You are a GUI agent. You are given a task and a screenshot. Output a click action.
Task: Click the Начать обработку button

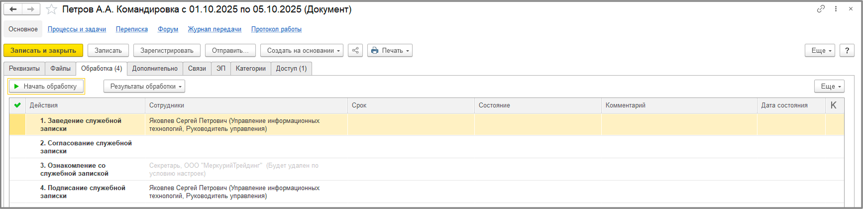(46, 86)
